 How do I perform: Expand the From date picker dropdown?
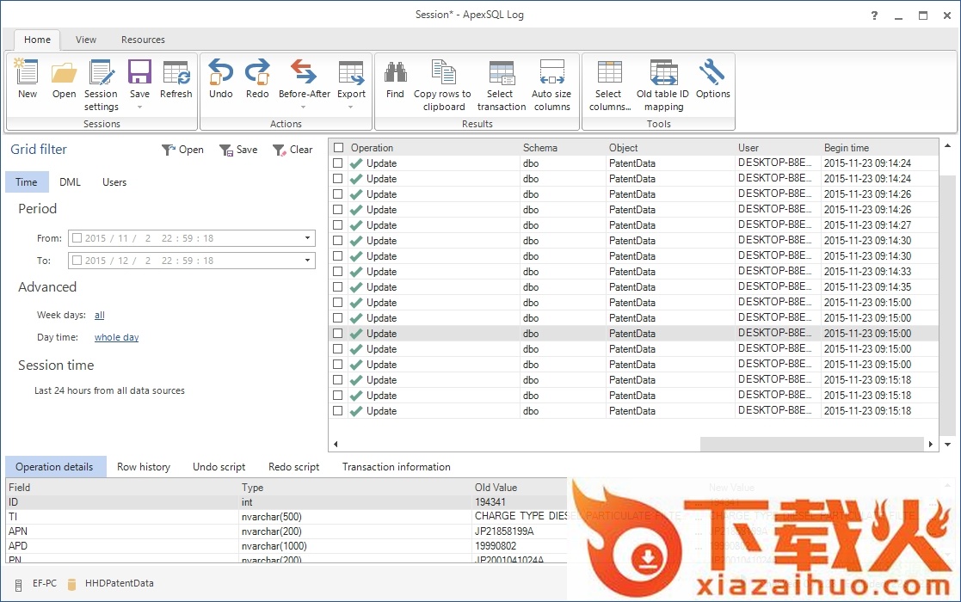pos(308,237)
